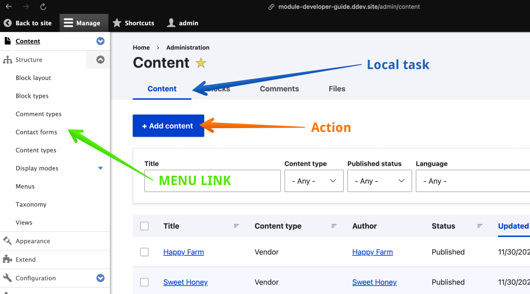Click the Back to site arrow icon
This screenshot has height=294, width=530.
[7, 23]
